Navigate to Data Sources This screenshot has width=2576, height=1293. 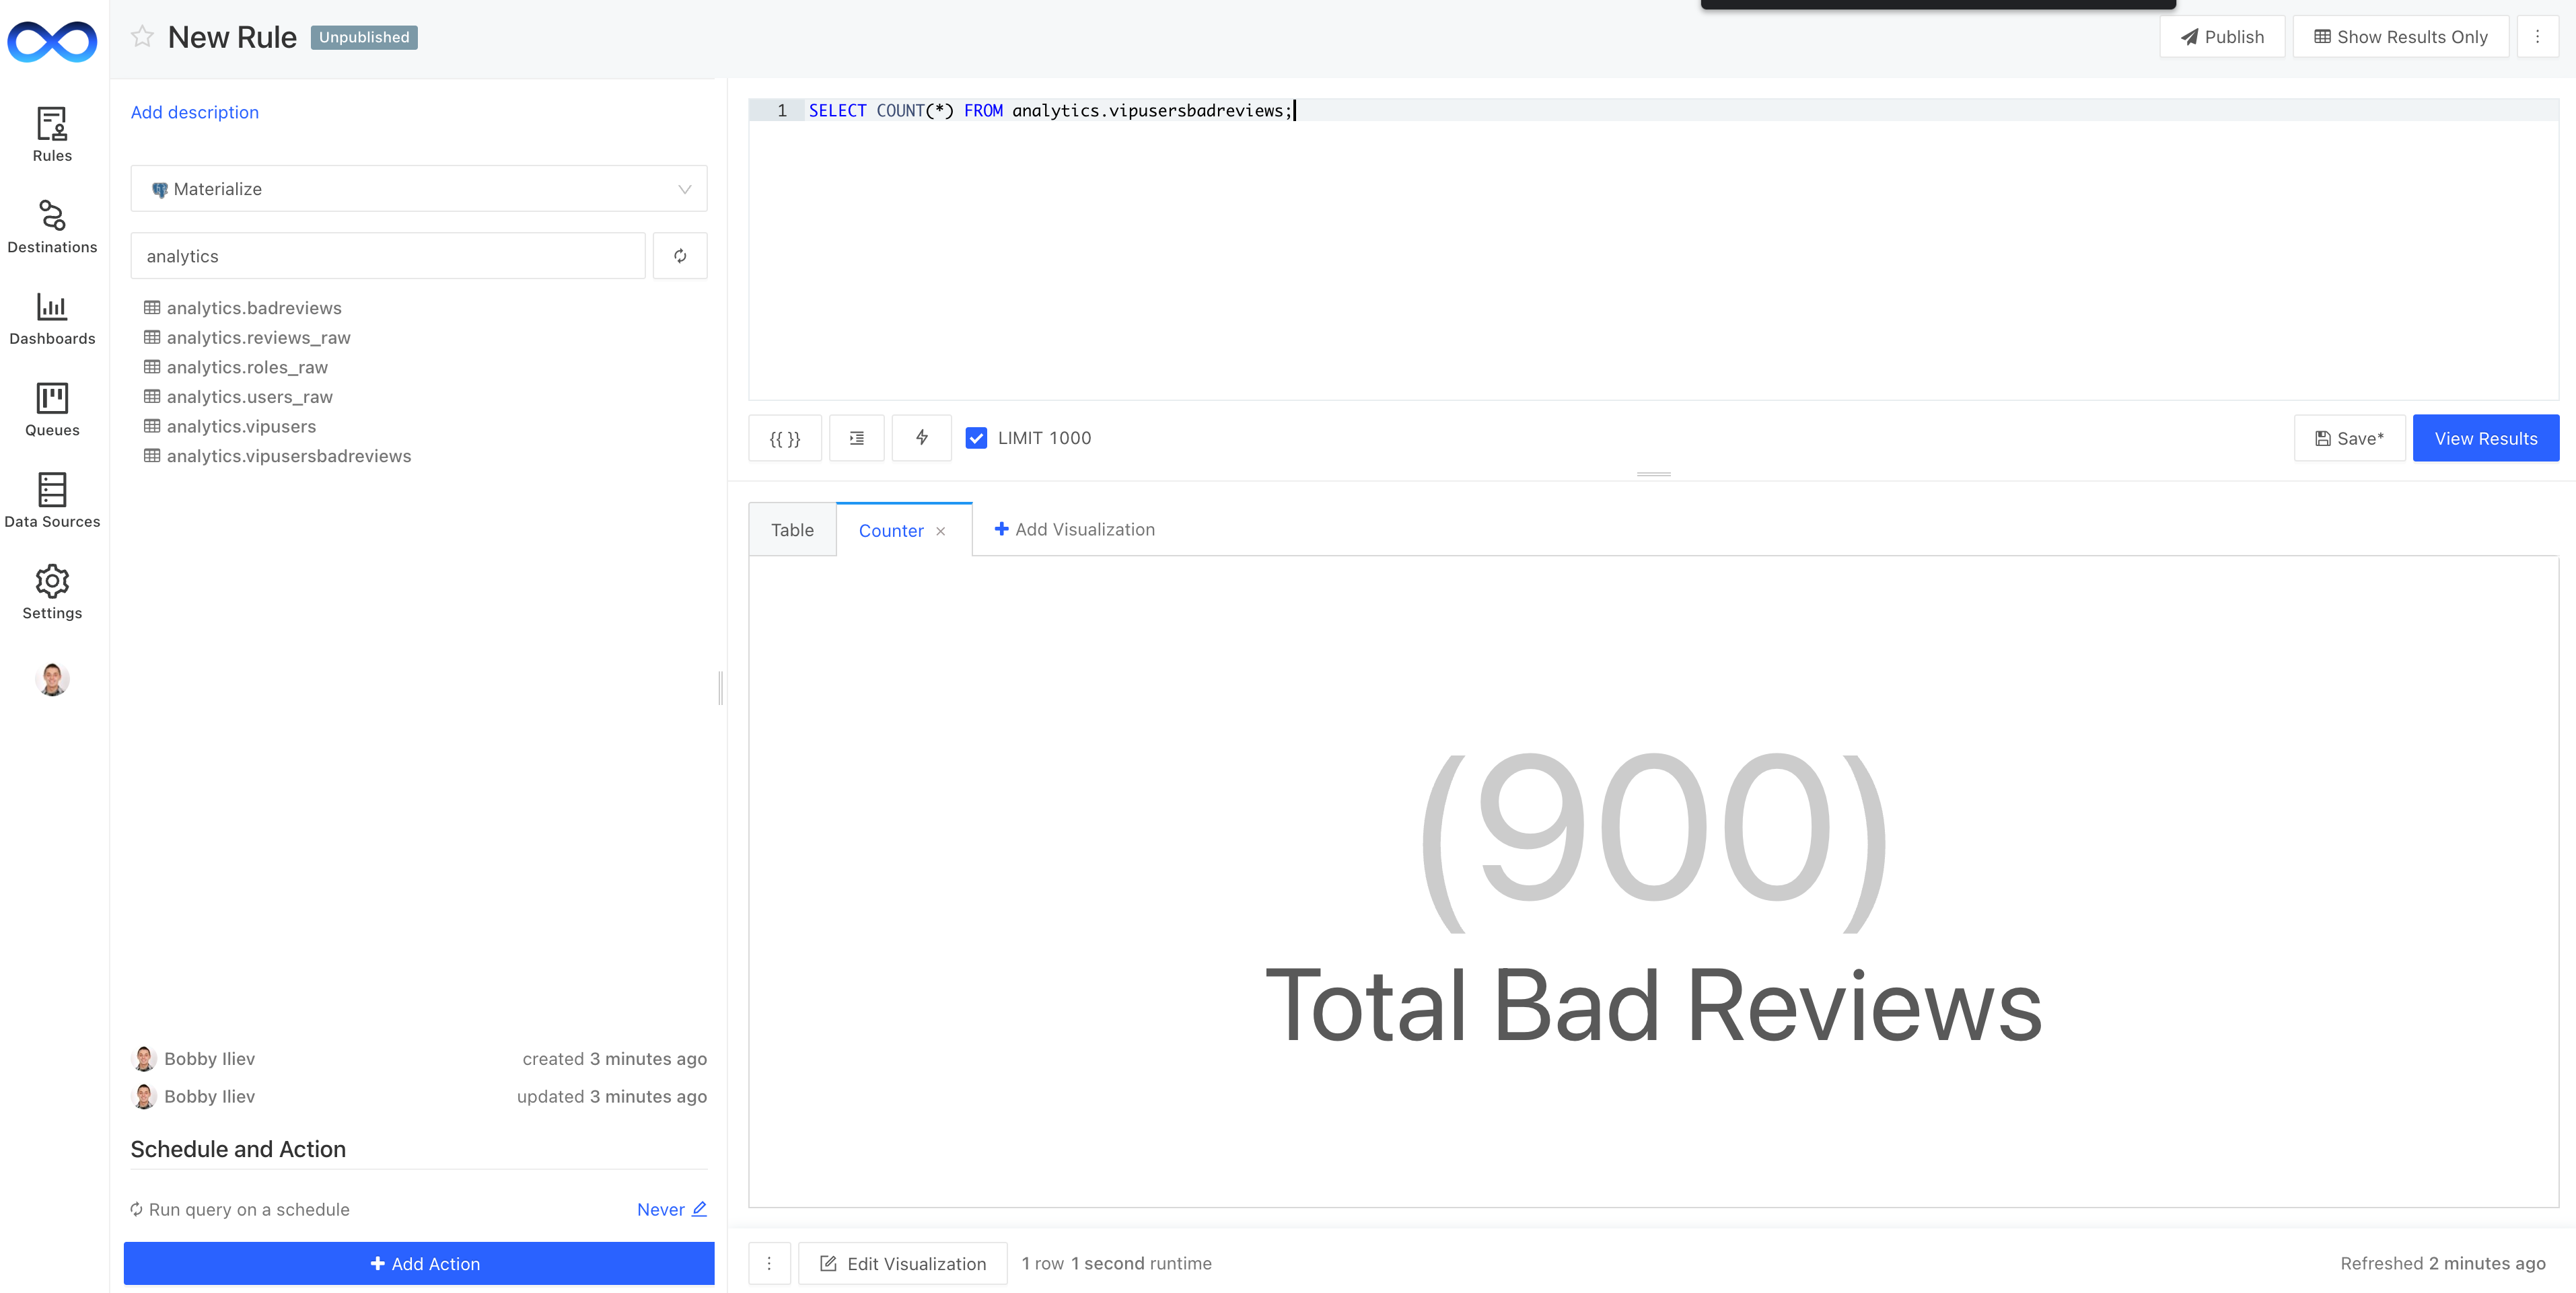(x=52, y=500)
